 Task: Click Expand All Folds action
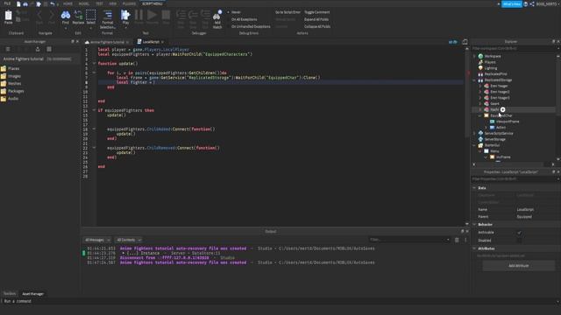click(x=316, y=19)
